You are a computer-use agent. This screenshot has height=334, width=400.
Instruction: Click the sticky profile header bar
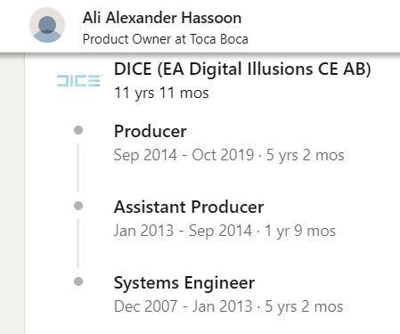200,27
